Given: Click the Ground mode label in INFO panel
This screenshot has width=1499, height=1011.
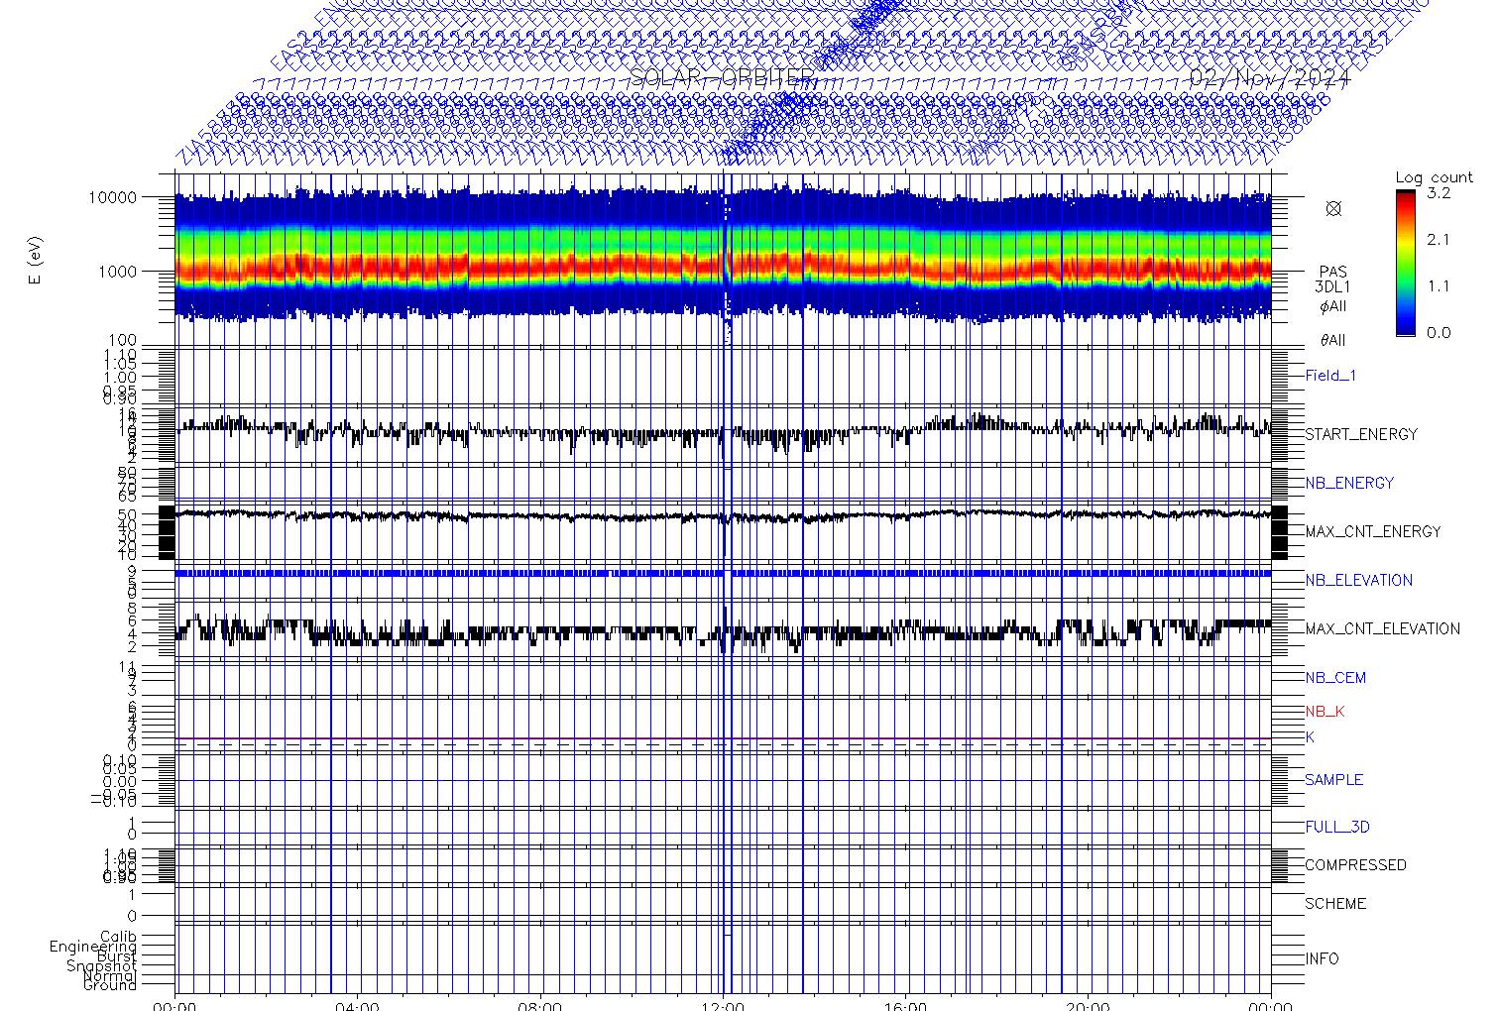Looking at the screenshot, I should coord(110,985).
